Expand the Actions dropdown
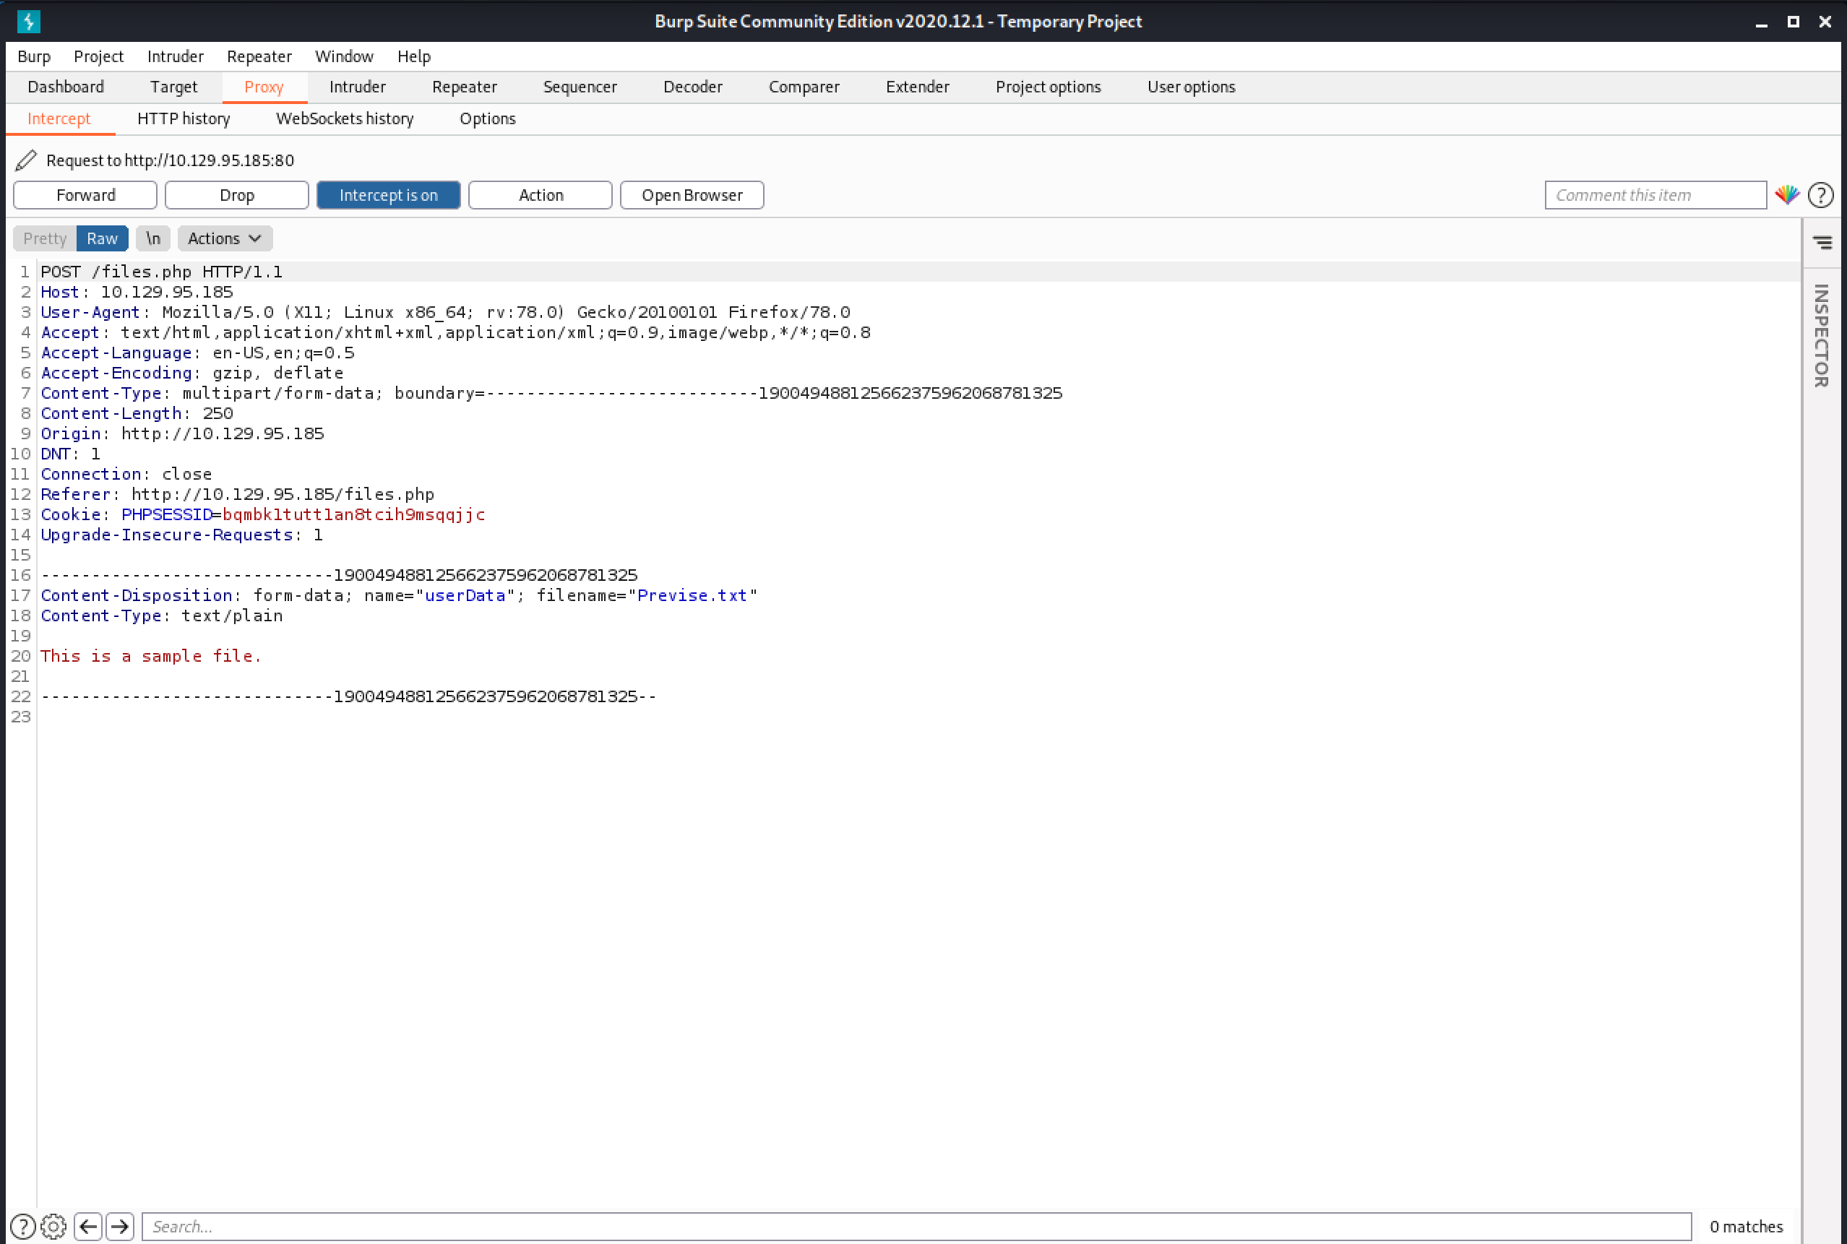 click(x=225, y=238)
